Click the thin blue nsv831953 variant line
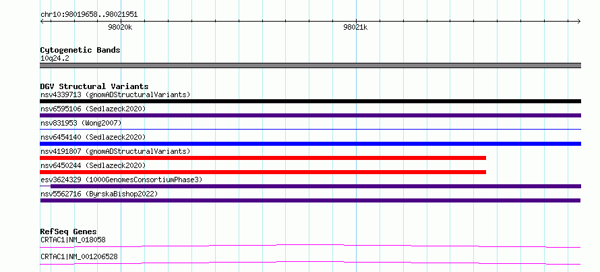Viewport: 600px width, 272px height. tap(310, 130)
